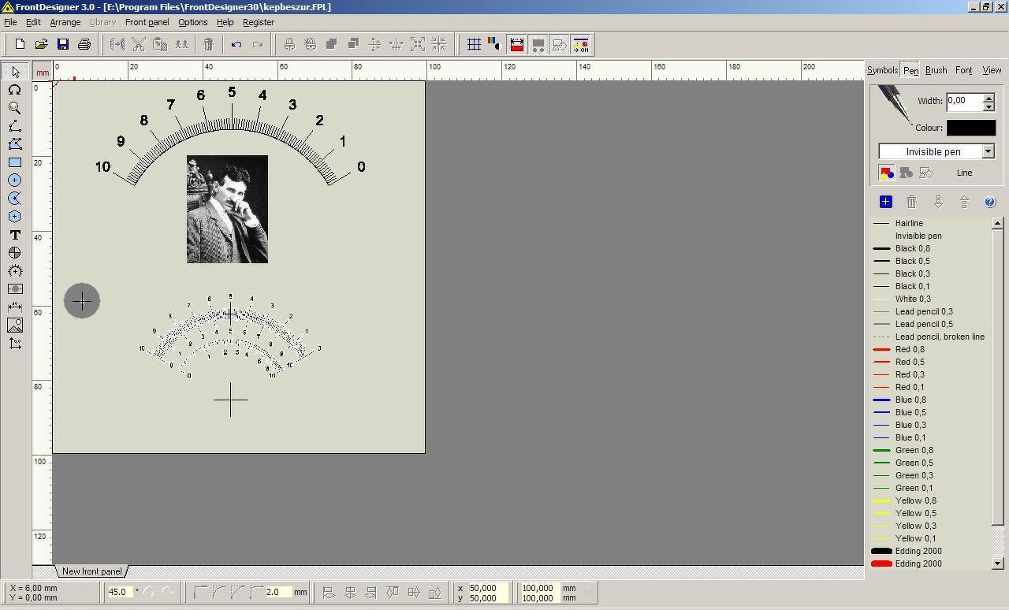Choose the Insert Image tool
Viewport: 1009px width, 610px height.
14,325
